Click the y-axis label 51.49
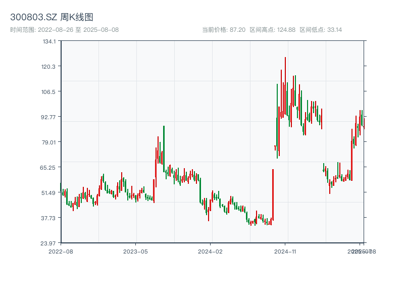 (x=48, y=193)
